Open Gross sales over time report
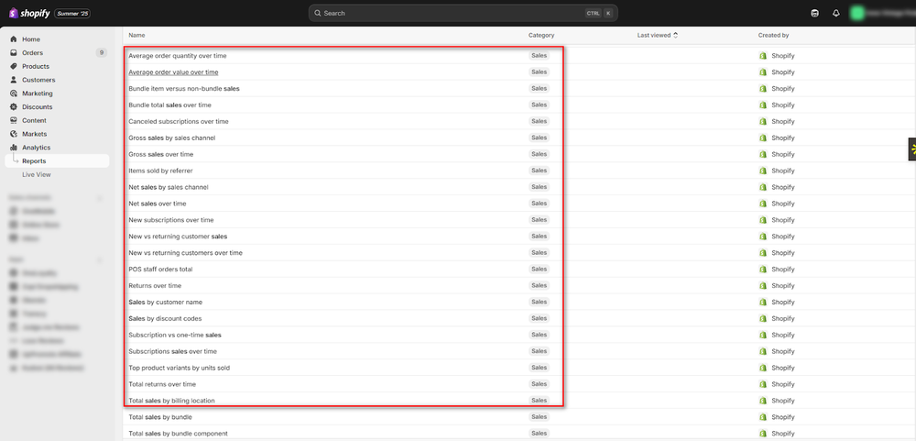Screen dimensions: 916x441 160,154
